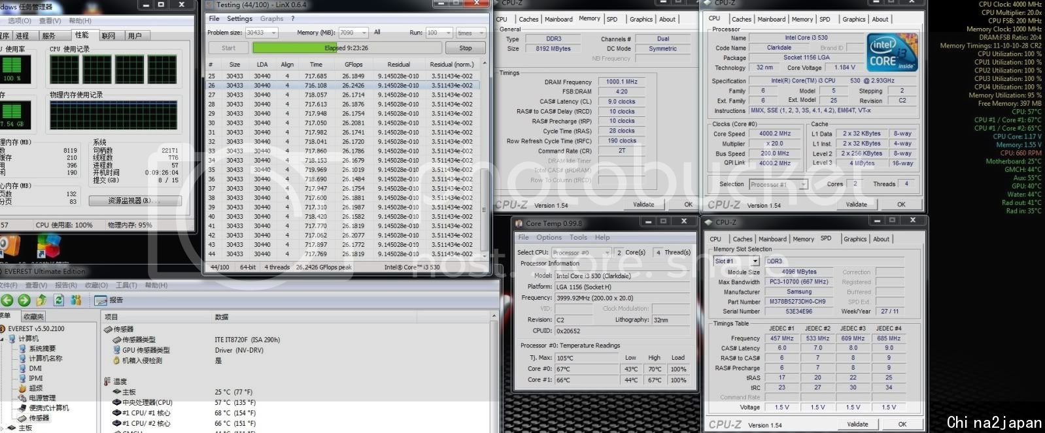This screenshot has width=1045, height=433.
Task: Open 便携式计算机 in the EVEREST tree
Action: [x=48, y=408]
